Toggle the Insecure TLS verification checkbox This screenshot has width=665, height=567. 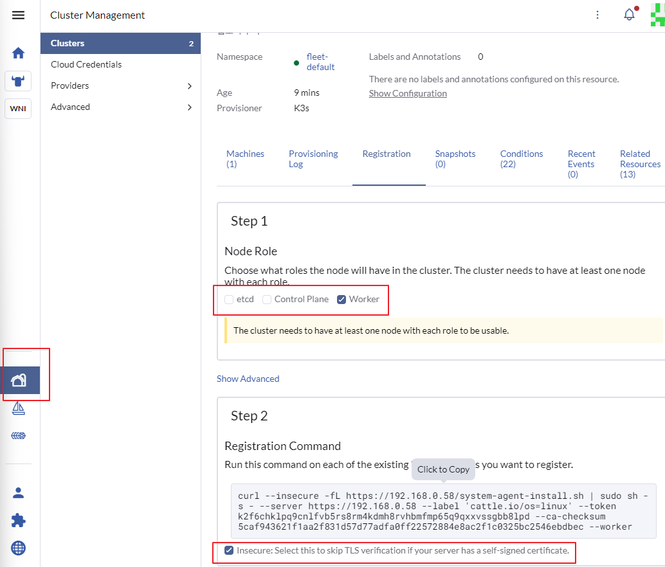[229, 550]
